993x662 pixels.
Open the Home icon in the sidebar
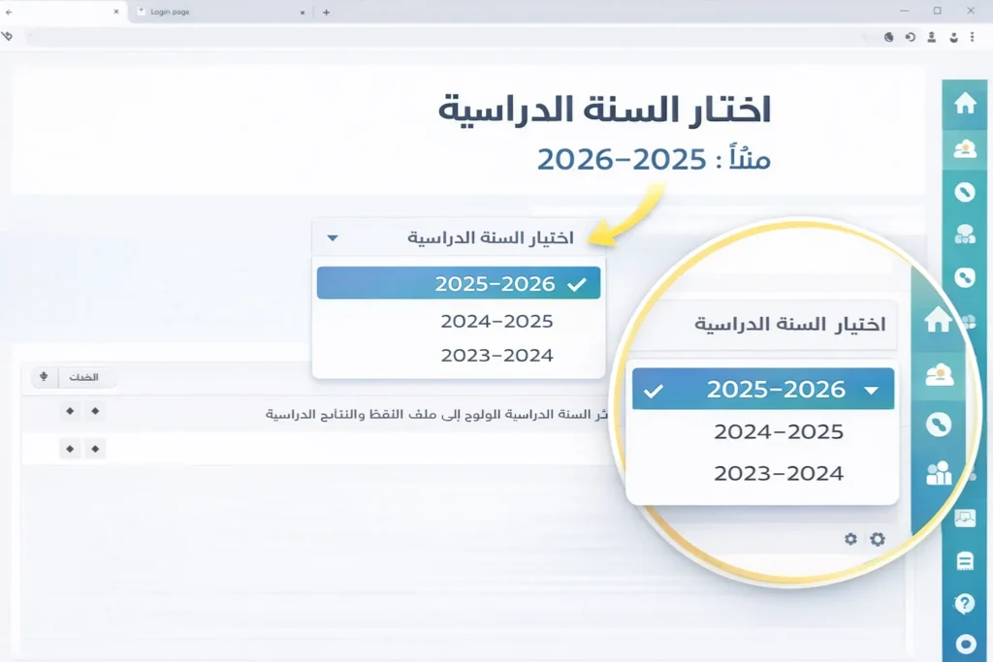coord(966,104)
